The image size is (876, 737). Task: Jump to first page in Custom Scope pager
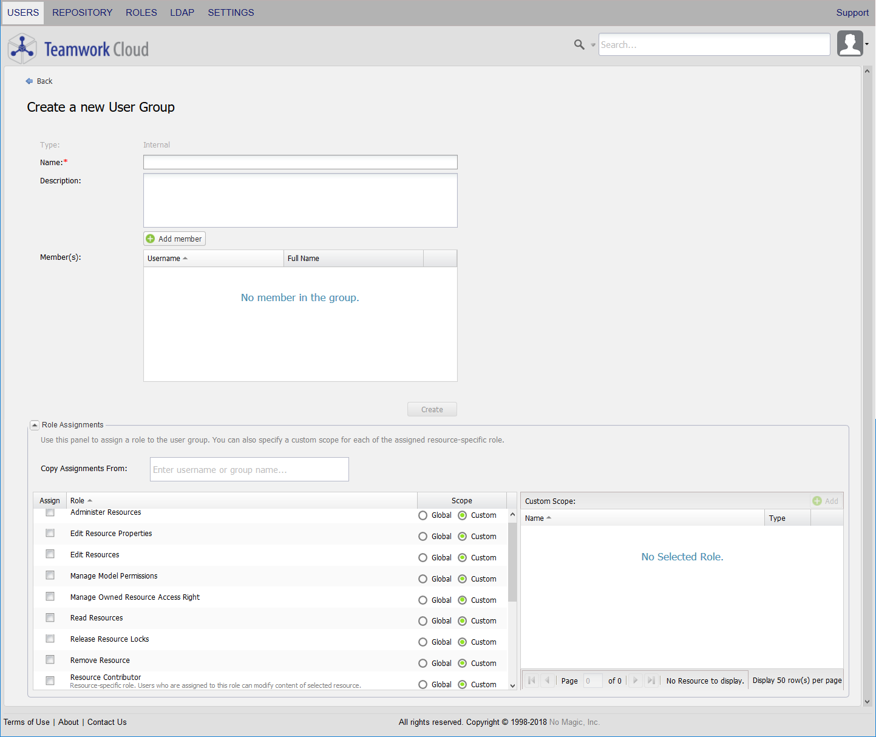pos(532,681)
